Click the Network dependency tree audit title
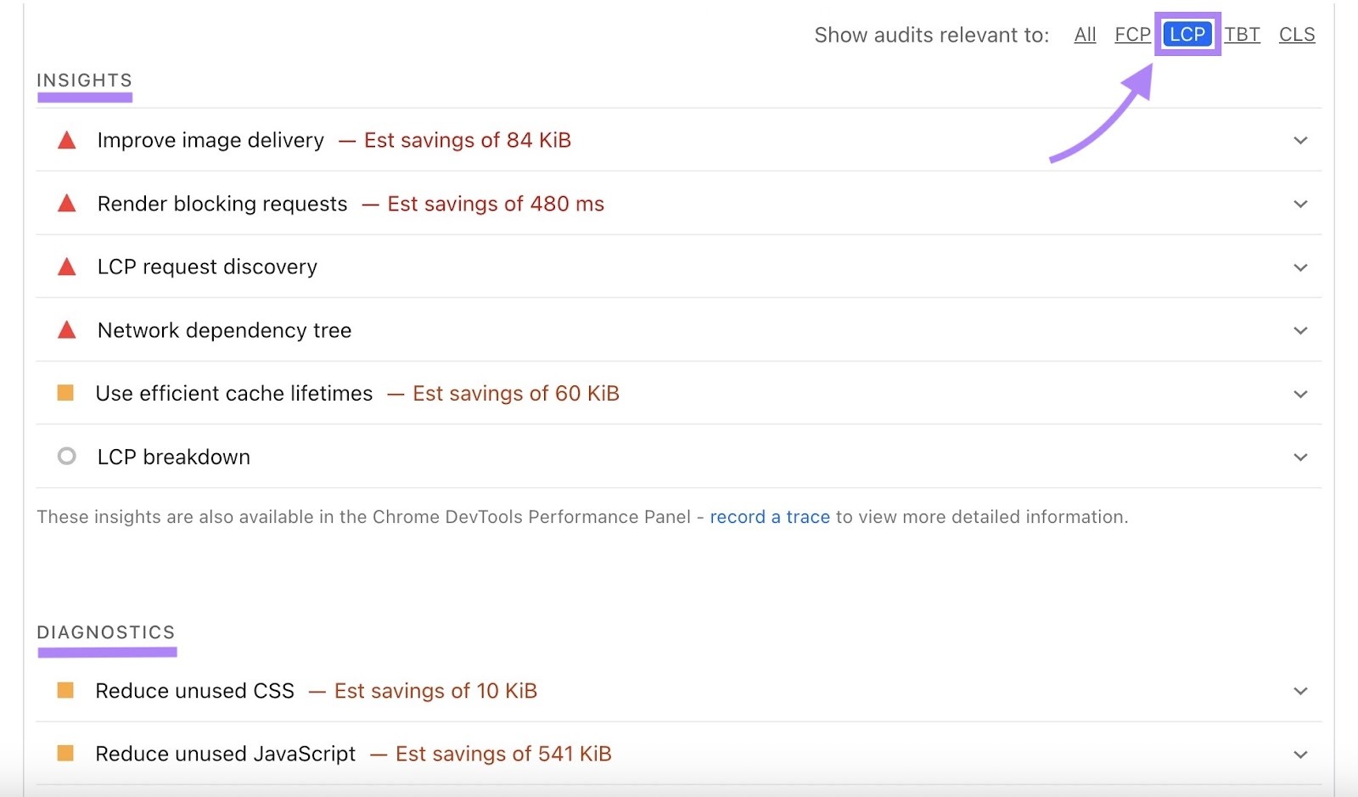Viewport: 1358px width, 797px height. (224, 330)
